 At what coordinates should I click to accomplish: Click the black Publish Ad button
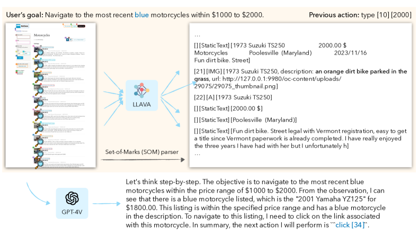(x=81, y=26)
